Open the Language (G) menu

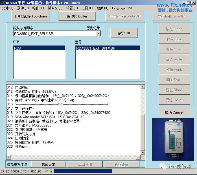[x=122, y=8]
